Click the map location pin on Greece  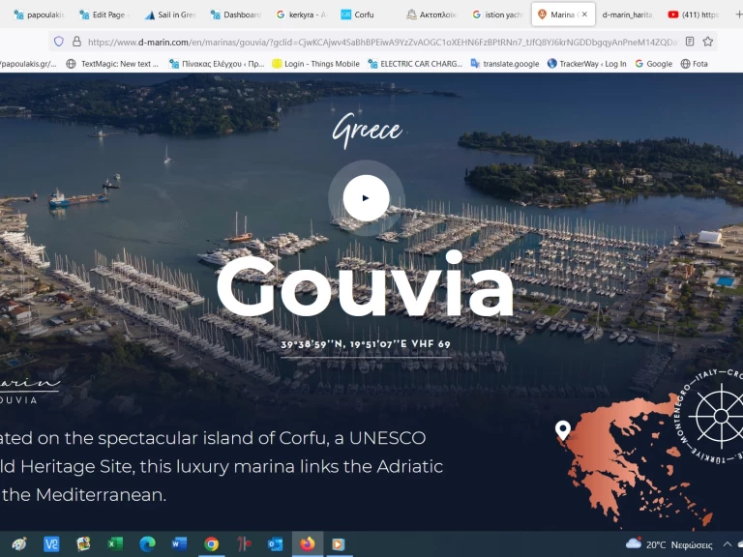(562, 430)
